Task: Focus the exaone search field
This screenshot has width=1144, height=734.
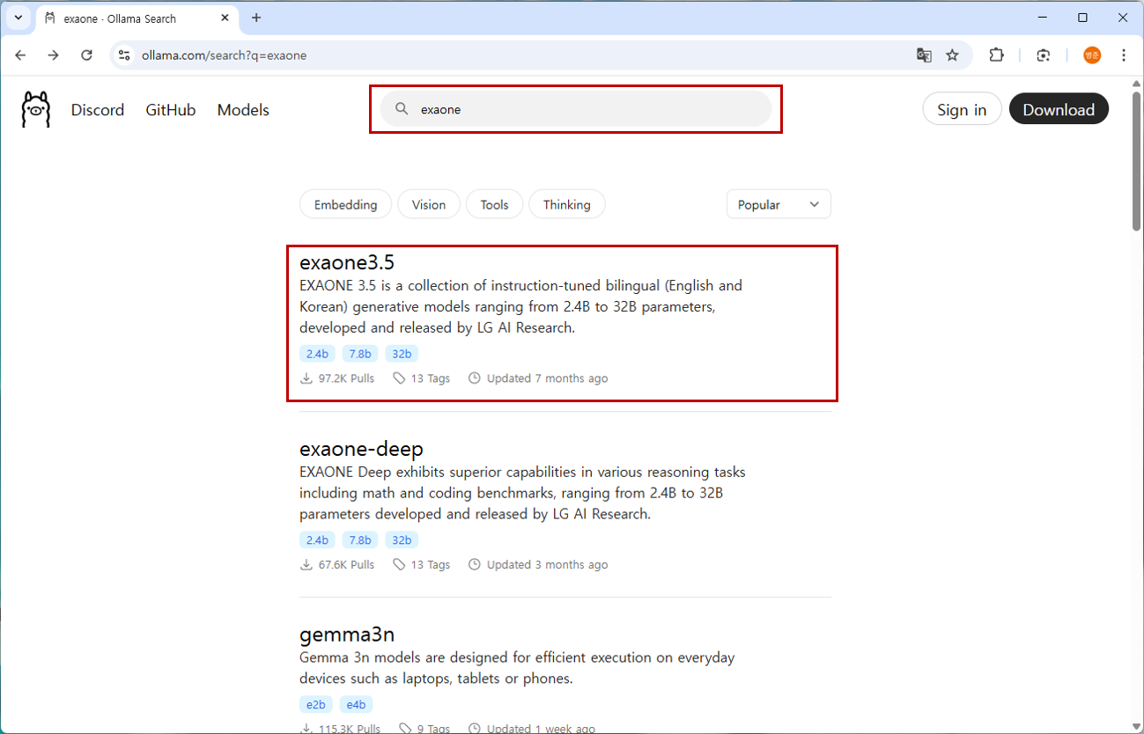Action: [575, 109]
